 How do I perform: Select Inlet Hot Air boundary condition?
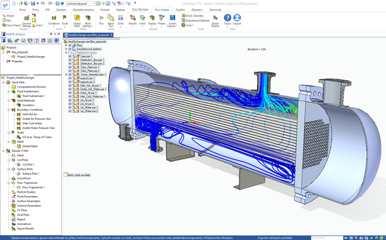click(30, 114)
